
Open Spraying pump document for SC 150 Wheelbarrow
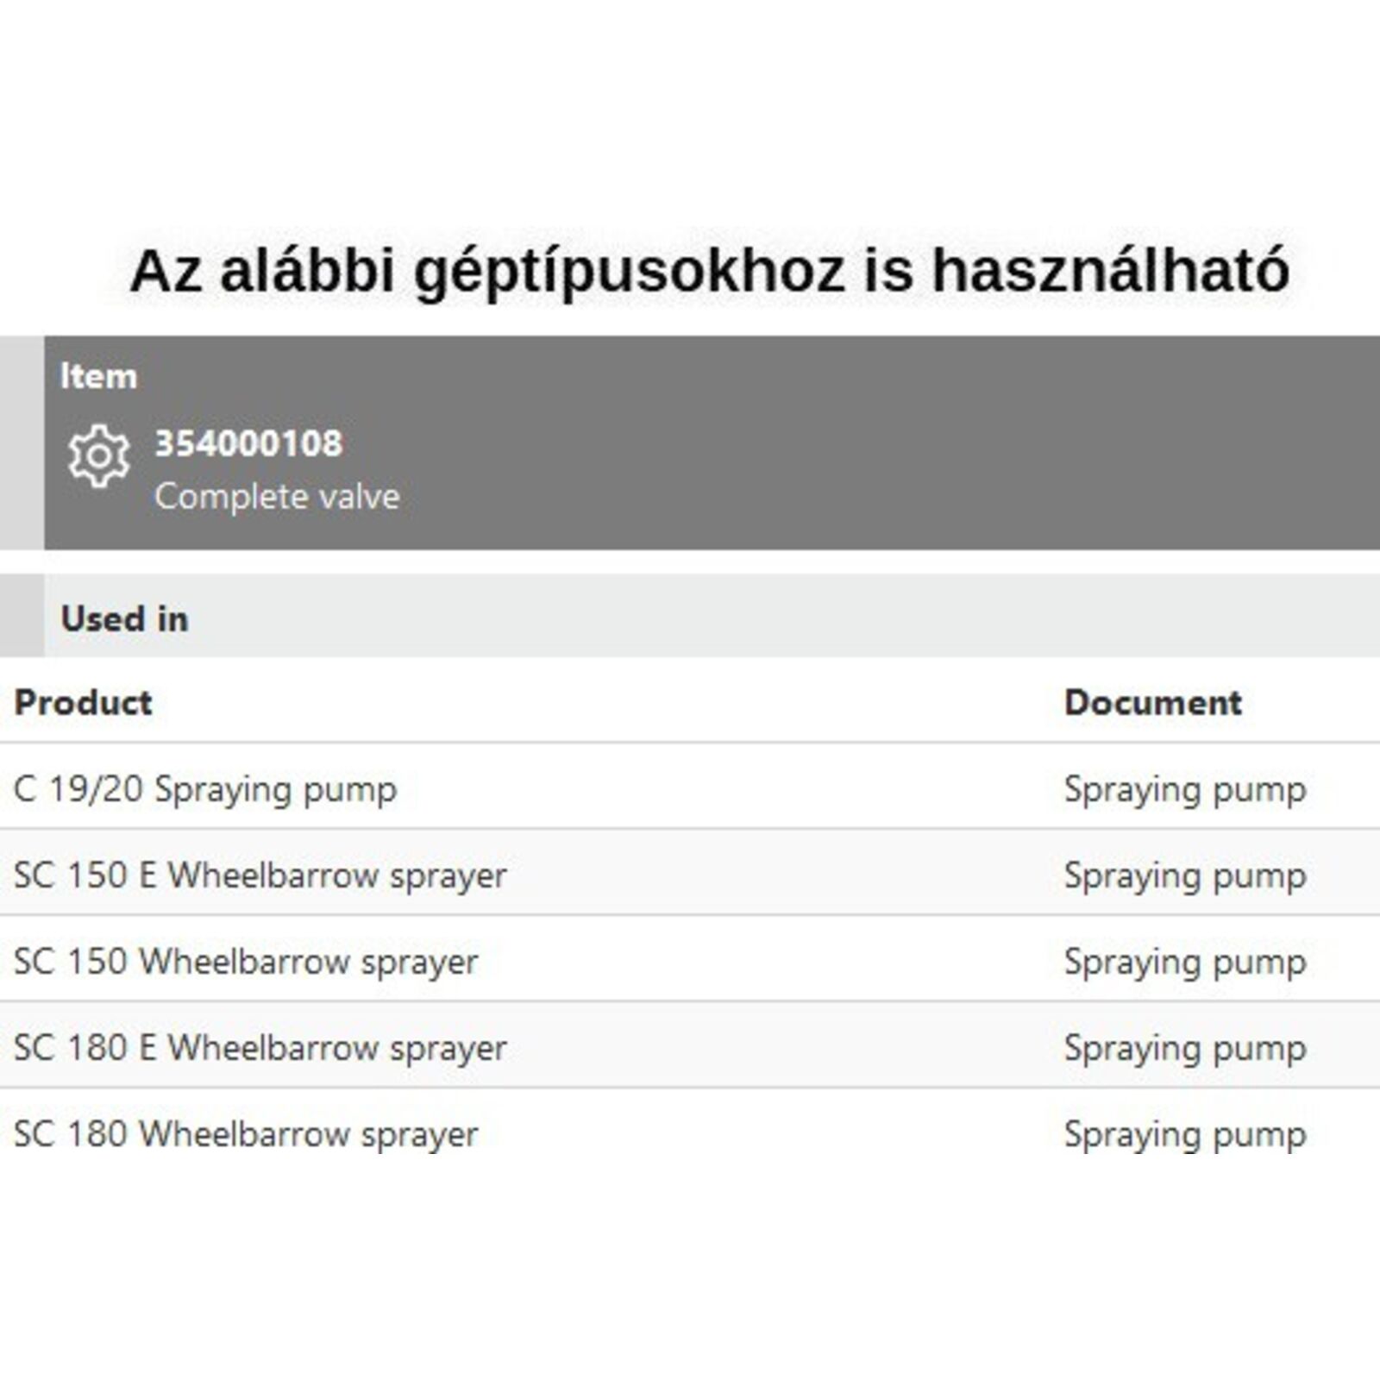coord(1185,962)
